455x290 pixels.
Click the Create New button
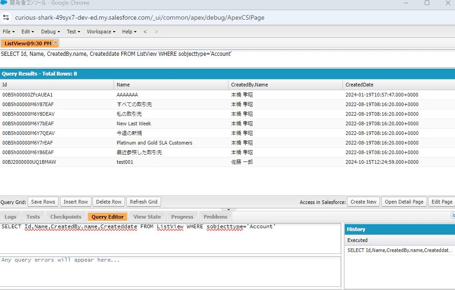tap(363, 202)
